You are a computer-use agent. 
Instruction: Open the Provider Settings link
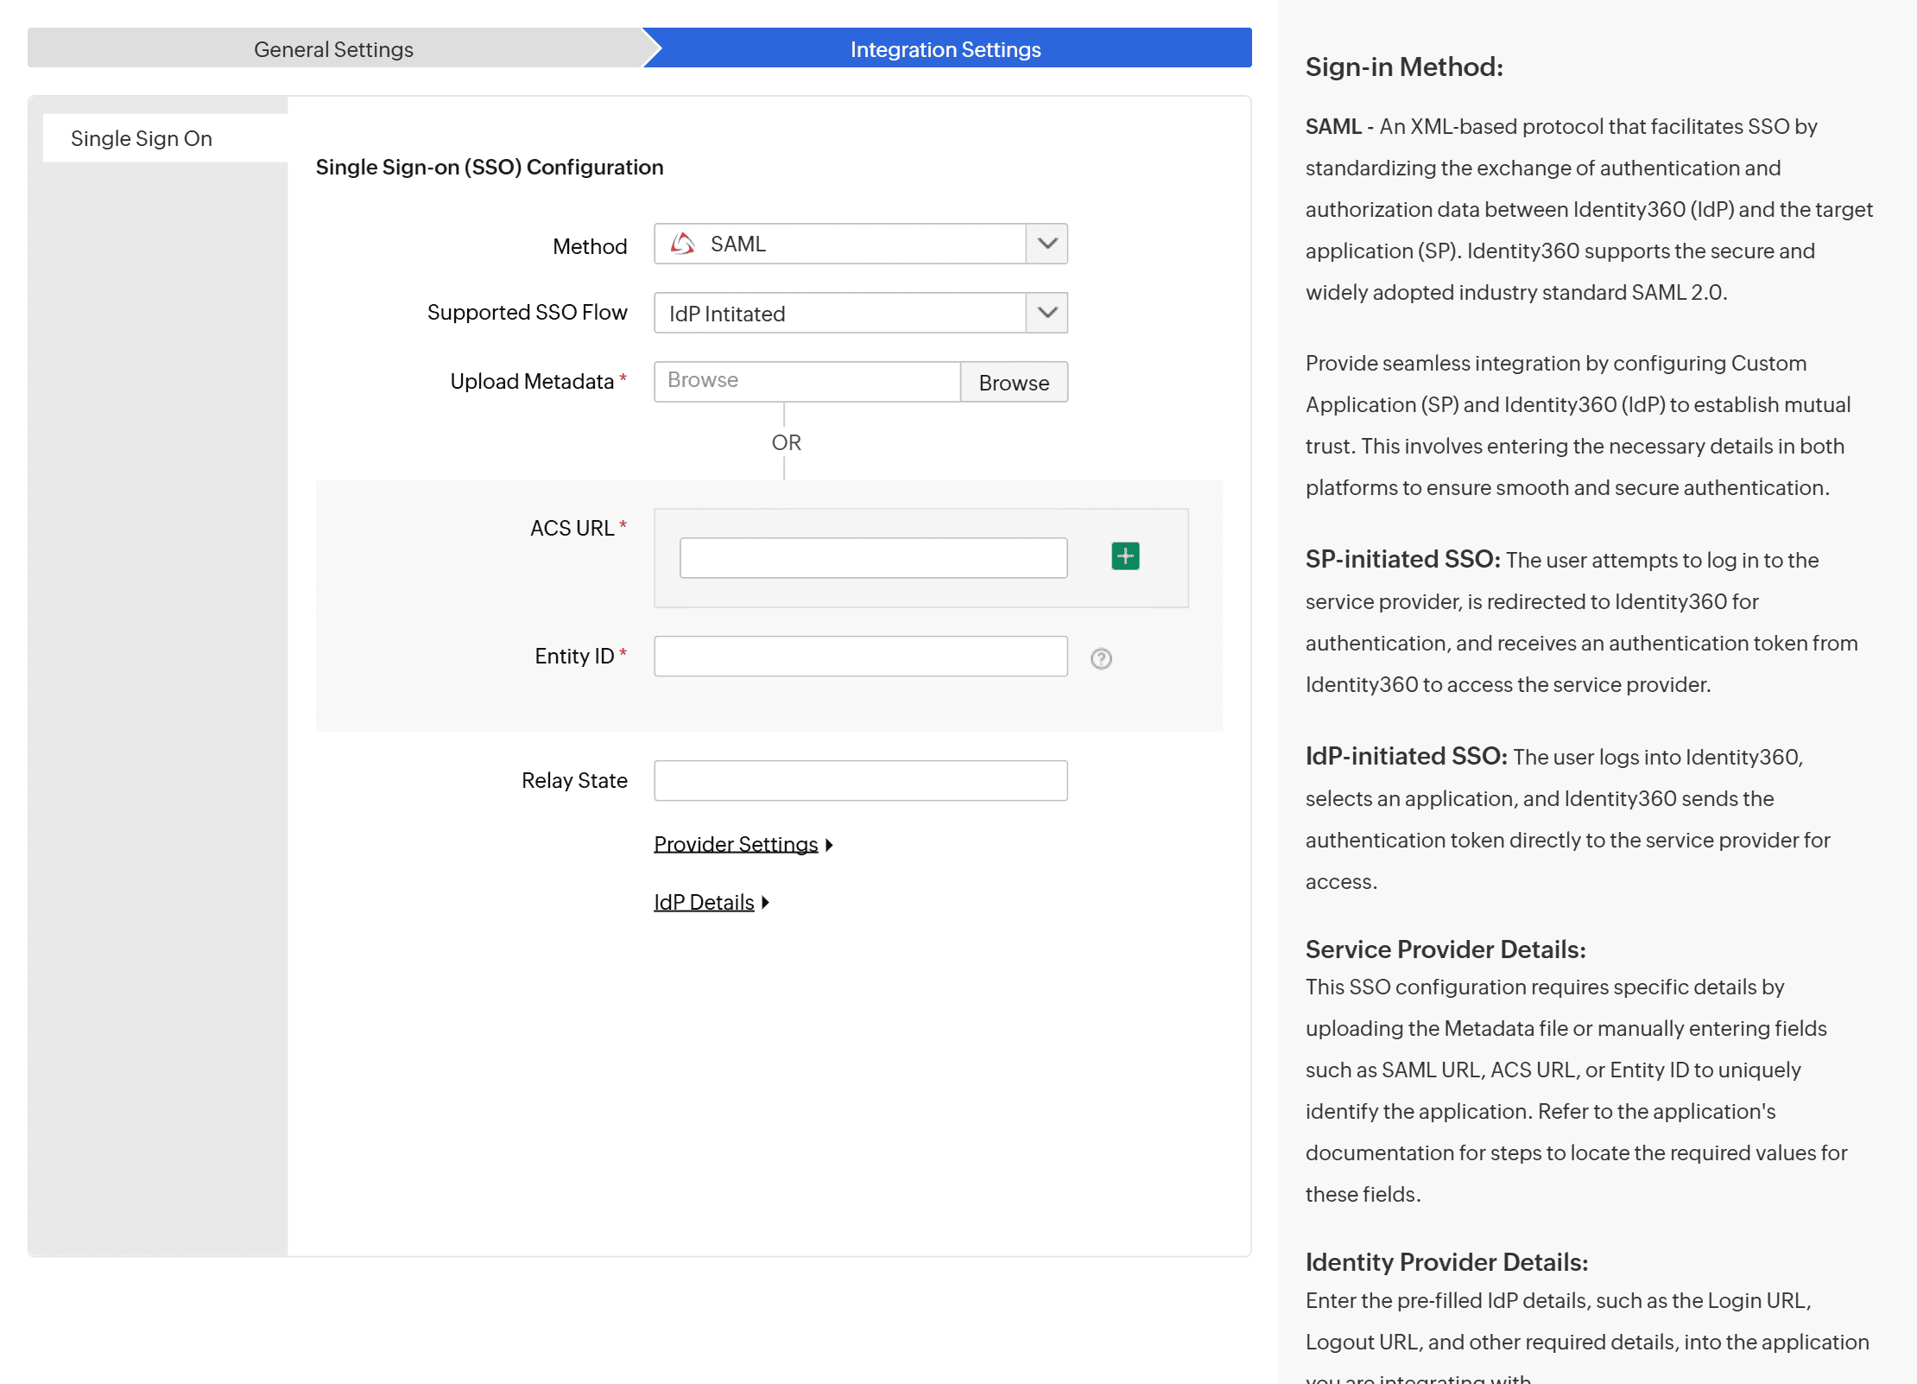736,844
